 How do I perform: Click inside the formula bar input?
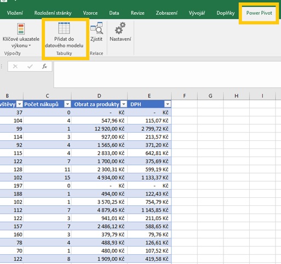[167, 74]
